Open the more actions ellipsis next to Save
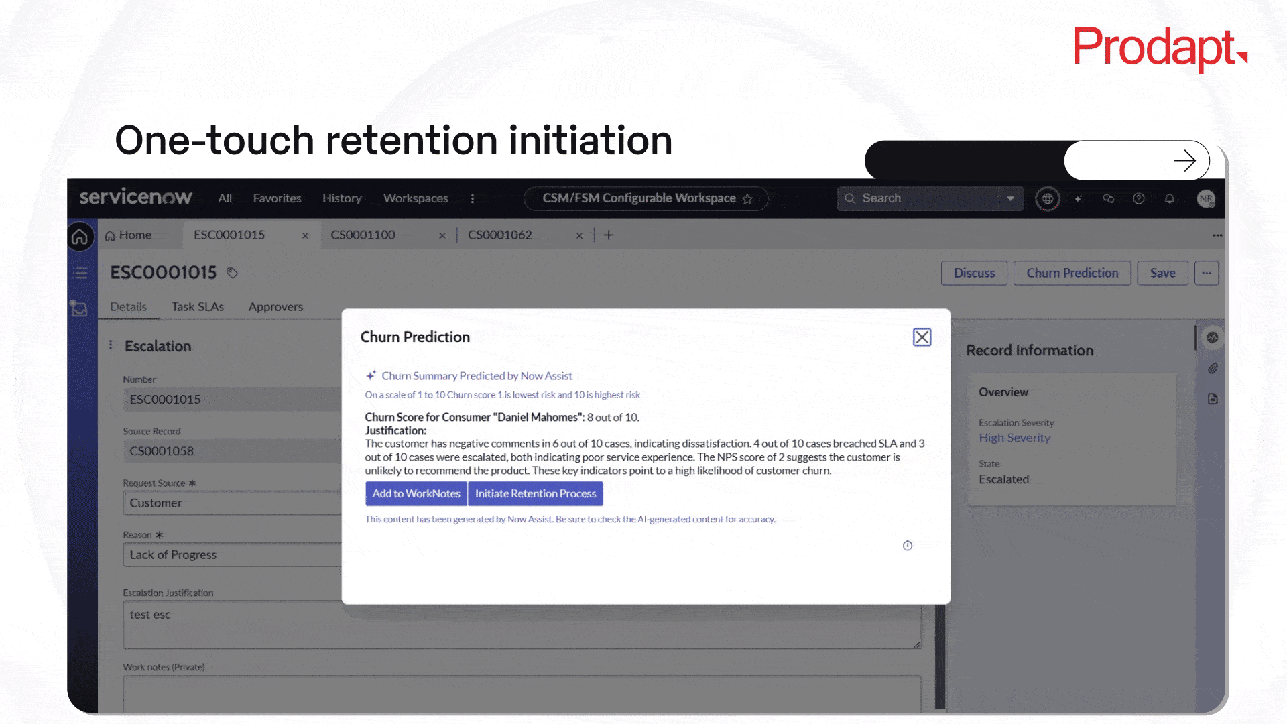This screenshot has width=1287, height=724. pyautogui.click(x=1206, y=273)
